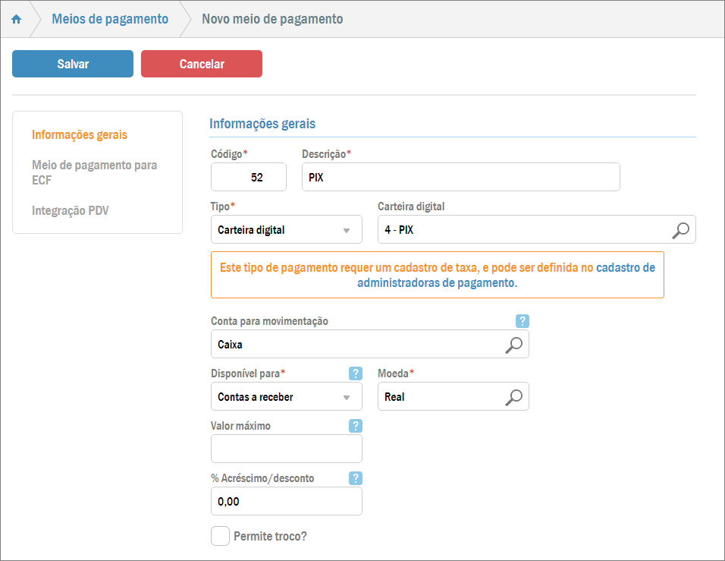Expand the Tipo dropdown
This screenshot has width=725, height=561.
[x=286, y=230]
